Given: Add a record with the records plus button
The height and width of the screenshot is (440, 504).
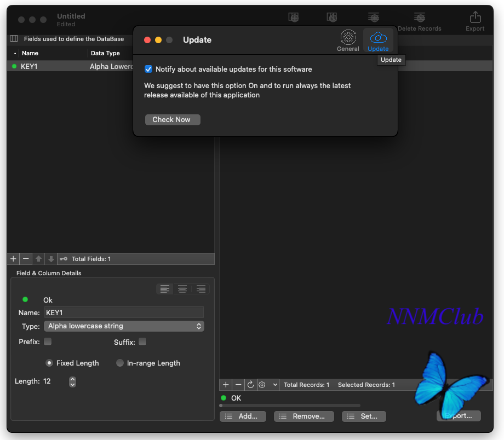Looking at the screenshot, I should (x=226, y=384).
